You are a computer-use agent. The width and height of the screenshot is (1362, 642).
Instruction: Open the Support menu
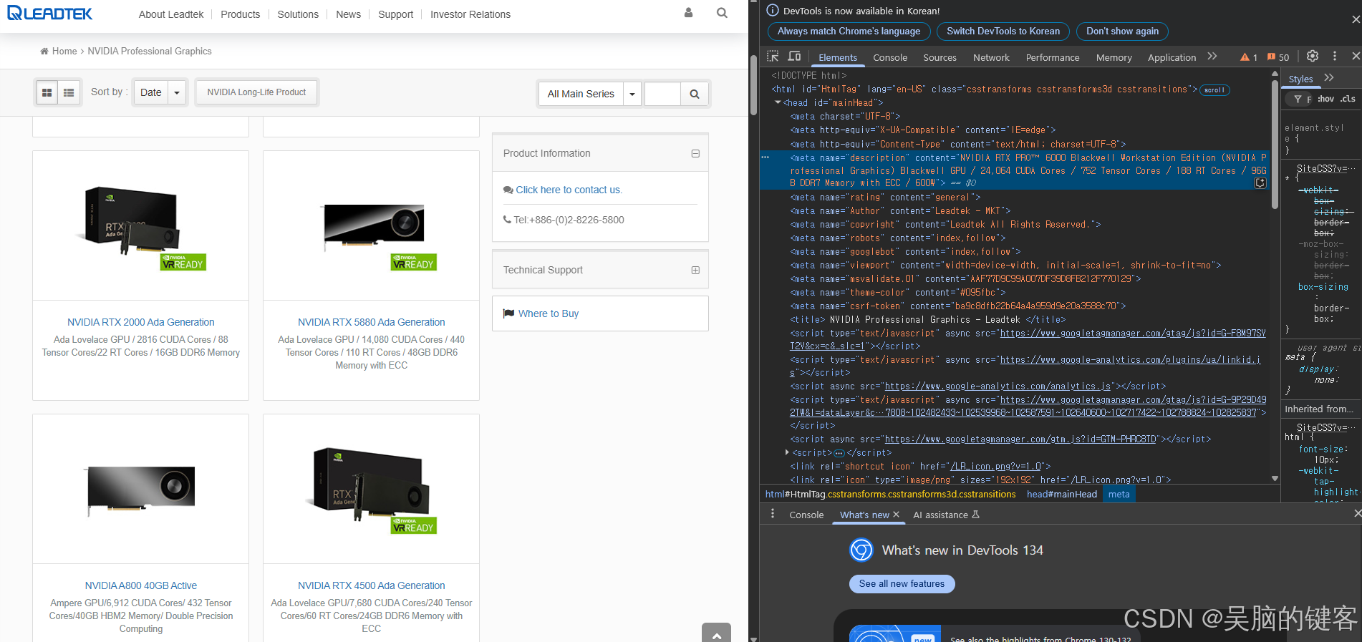pyautogui.click(x=395, y=14)
